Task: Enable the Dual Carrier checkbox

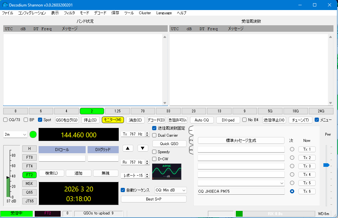Action: tap(155, 135)
